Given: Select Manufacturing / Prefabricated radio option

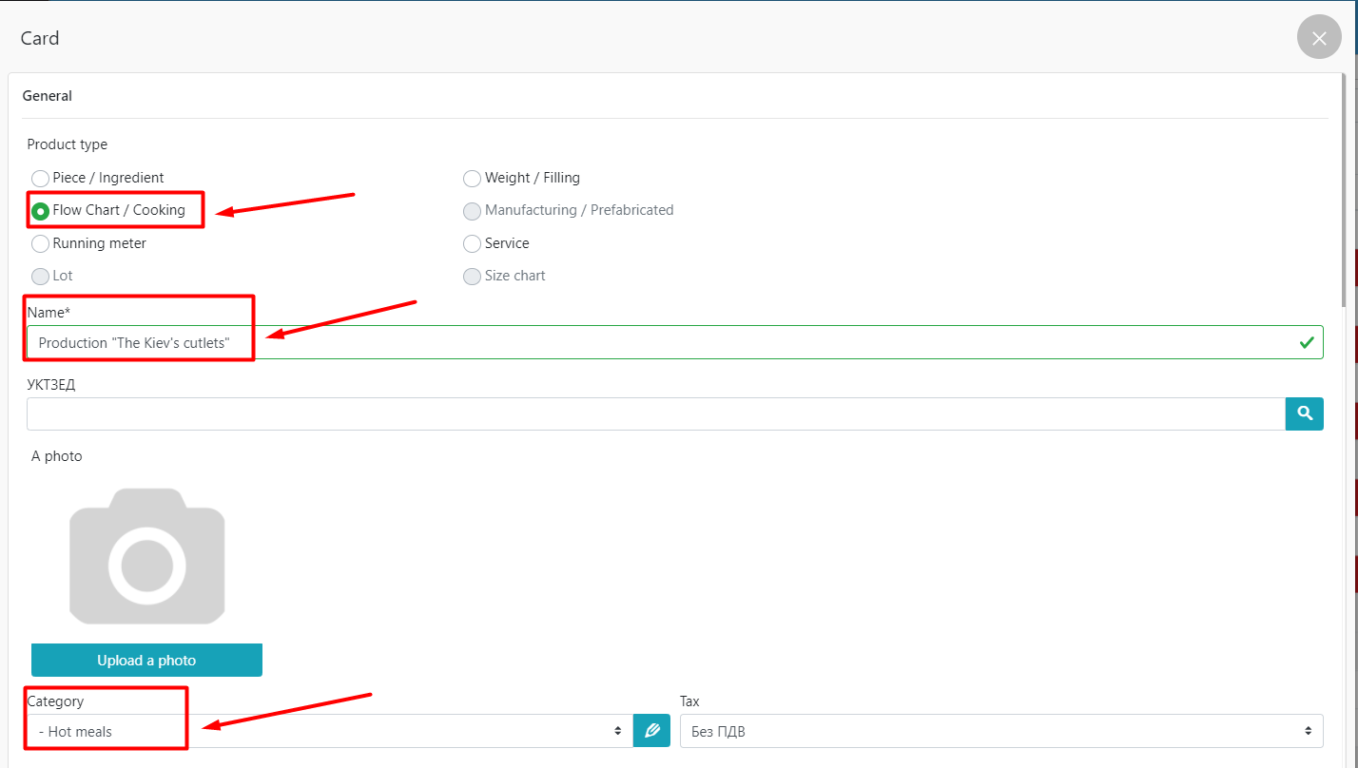Looking at the screenshot, I should tap(472, 211).
